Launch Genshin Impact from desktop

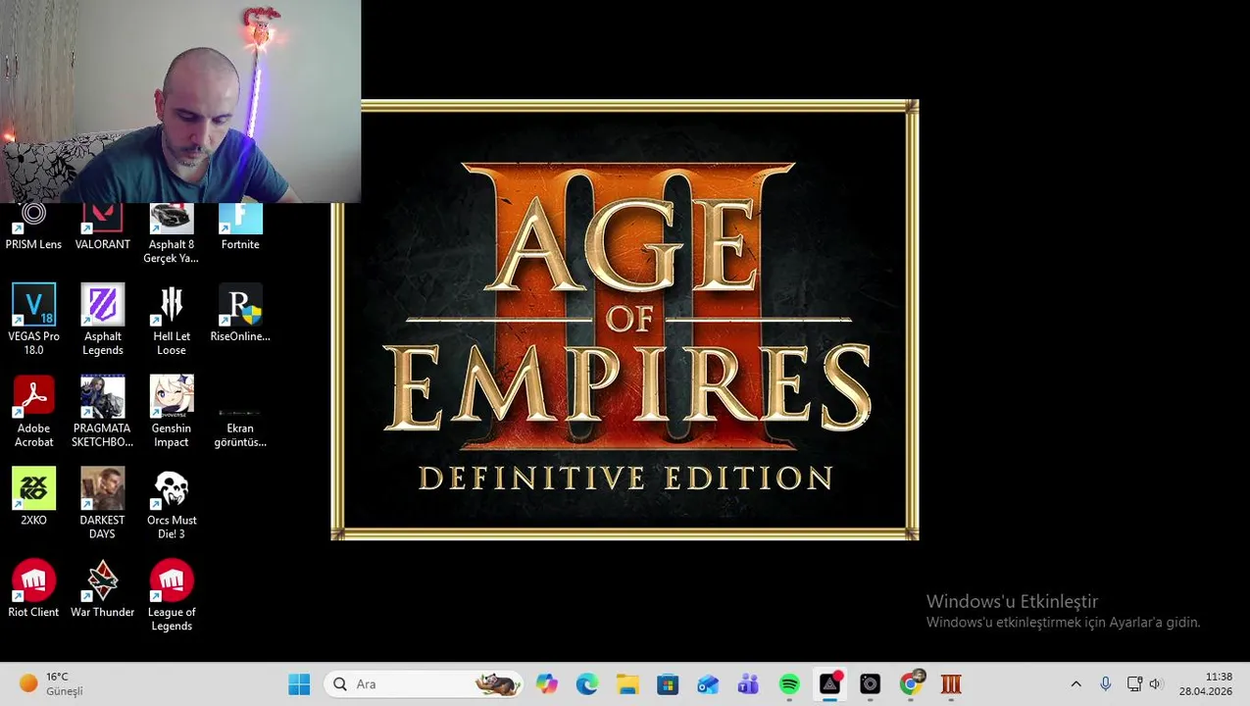pos(172,412)
